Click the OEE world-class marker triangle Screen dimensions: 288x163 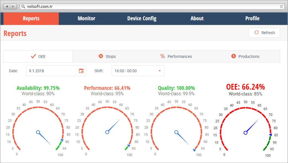(270, 135)
